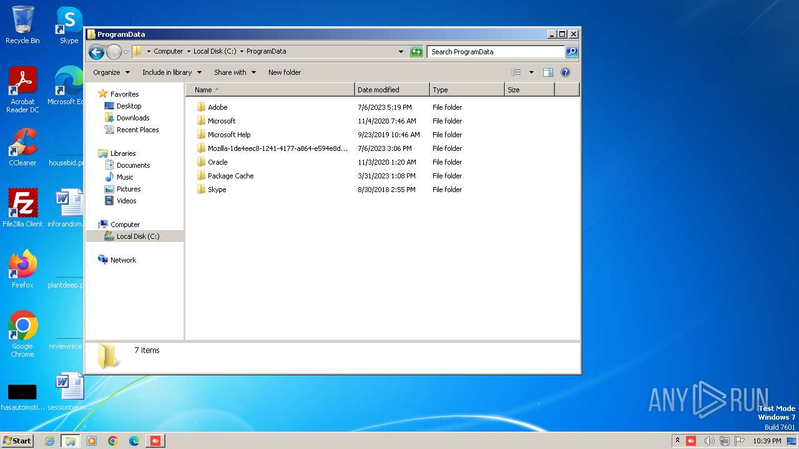Open the Videos library
The image size is (799, 449).
[x=126, y=201]
